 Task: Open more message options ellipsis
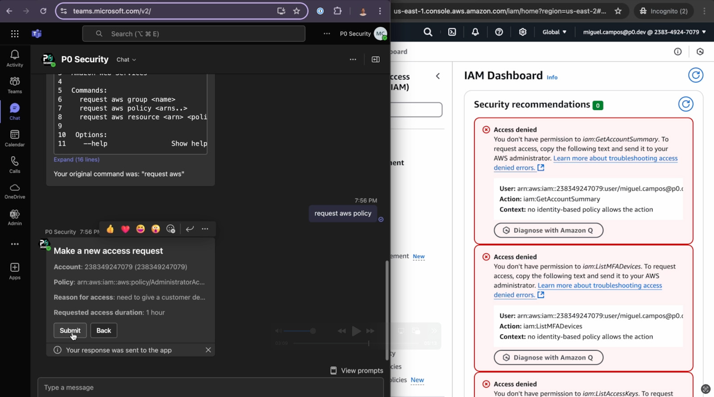205,229
